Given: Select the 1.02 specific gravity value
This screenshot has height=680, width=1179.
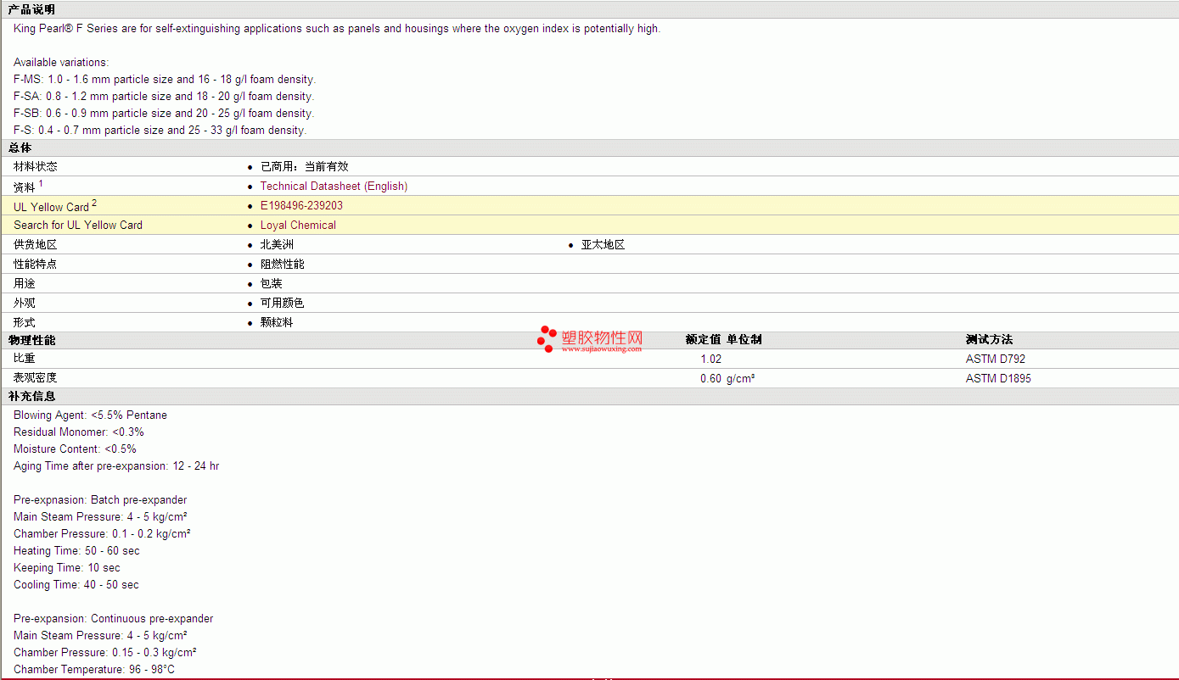Looking at the screenshot, I should coord(711,359).
